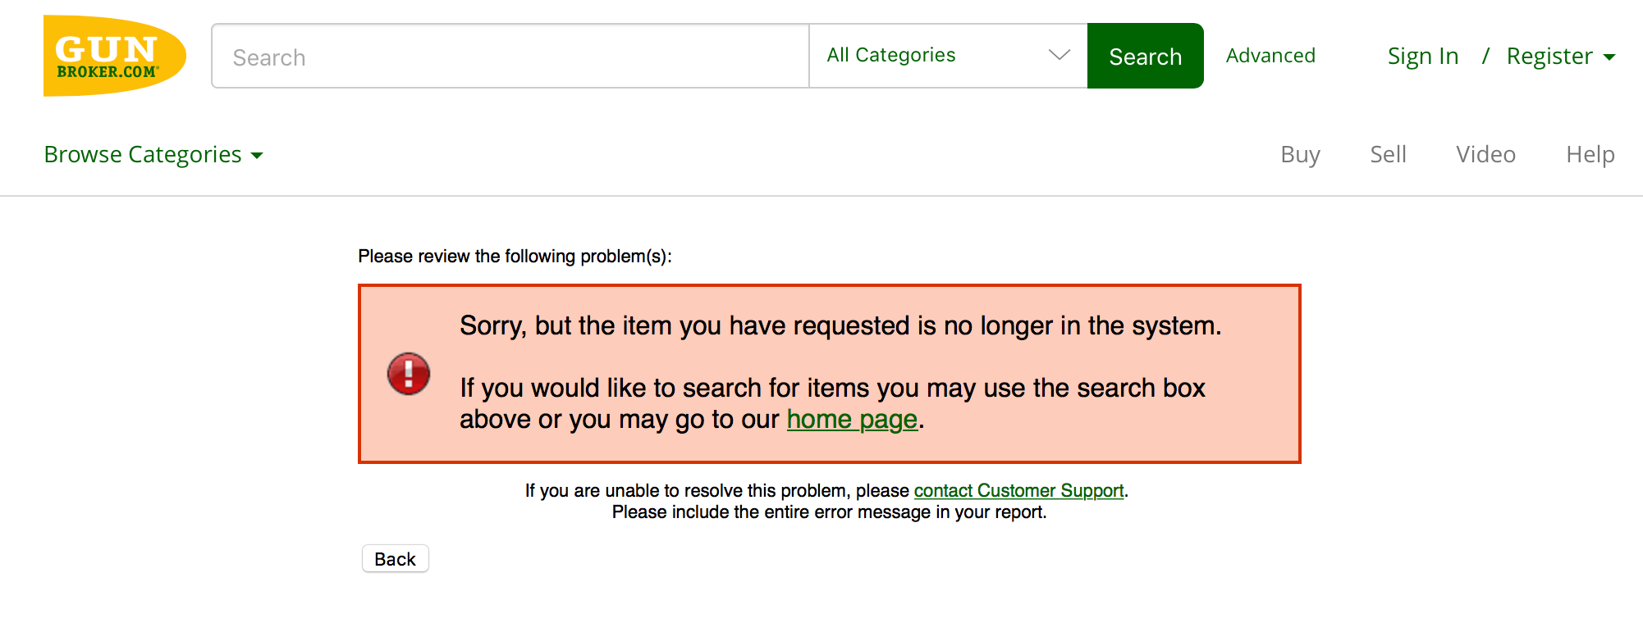Click the GunBroker.com logo

click(x=114, y=56)
